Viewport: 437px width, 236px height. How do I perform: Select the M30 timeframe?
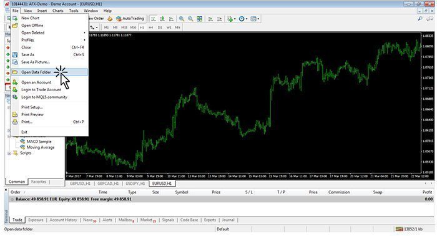133,27
